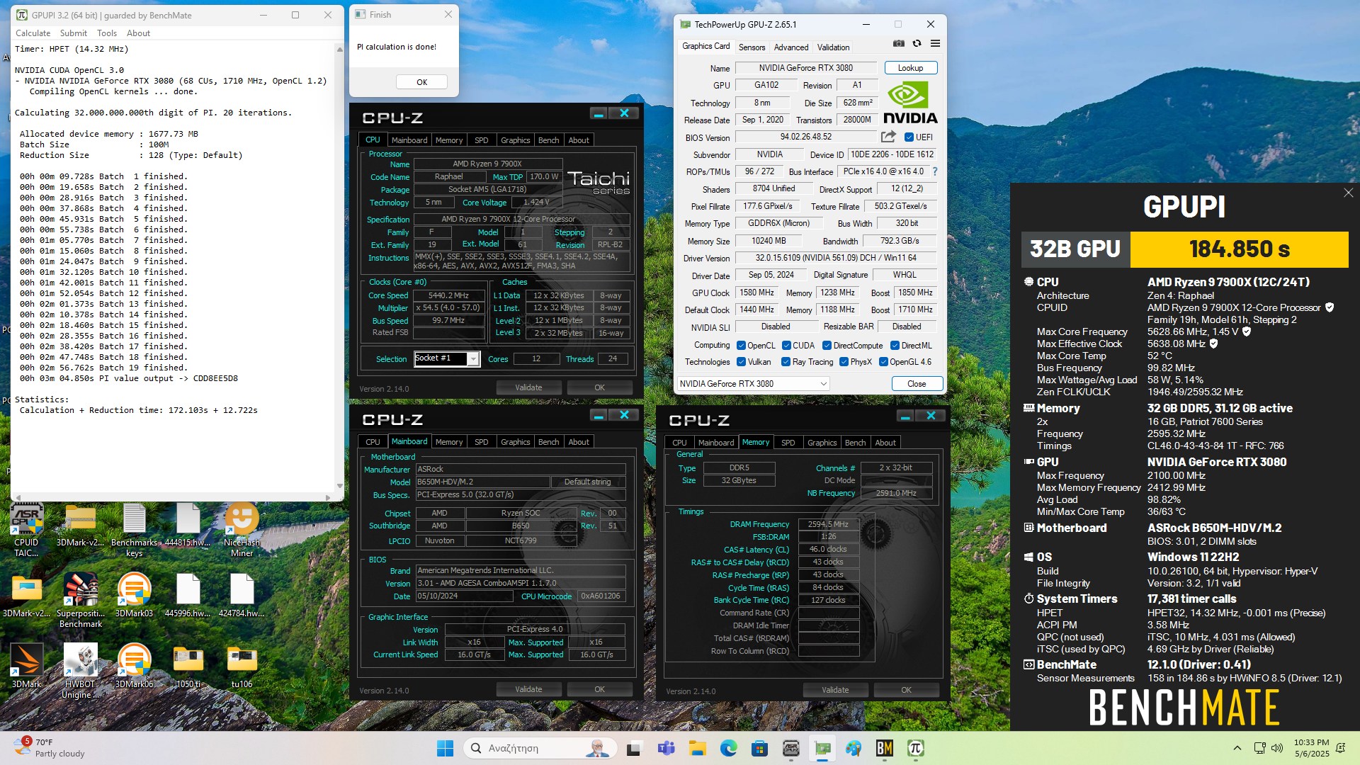Toggle the Ray Tracing checkbox
Viewport: 1360px width, 765px height.
(x=786, y=362)
